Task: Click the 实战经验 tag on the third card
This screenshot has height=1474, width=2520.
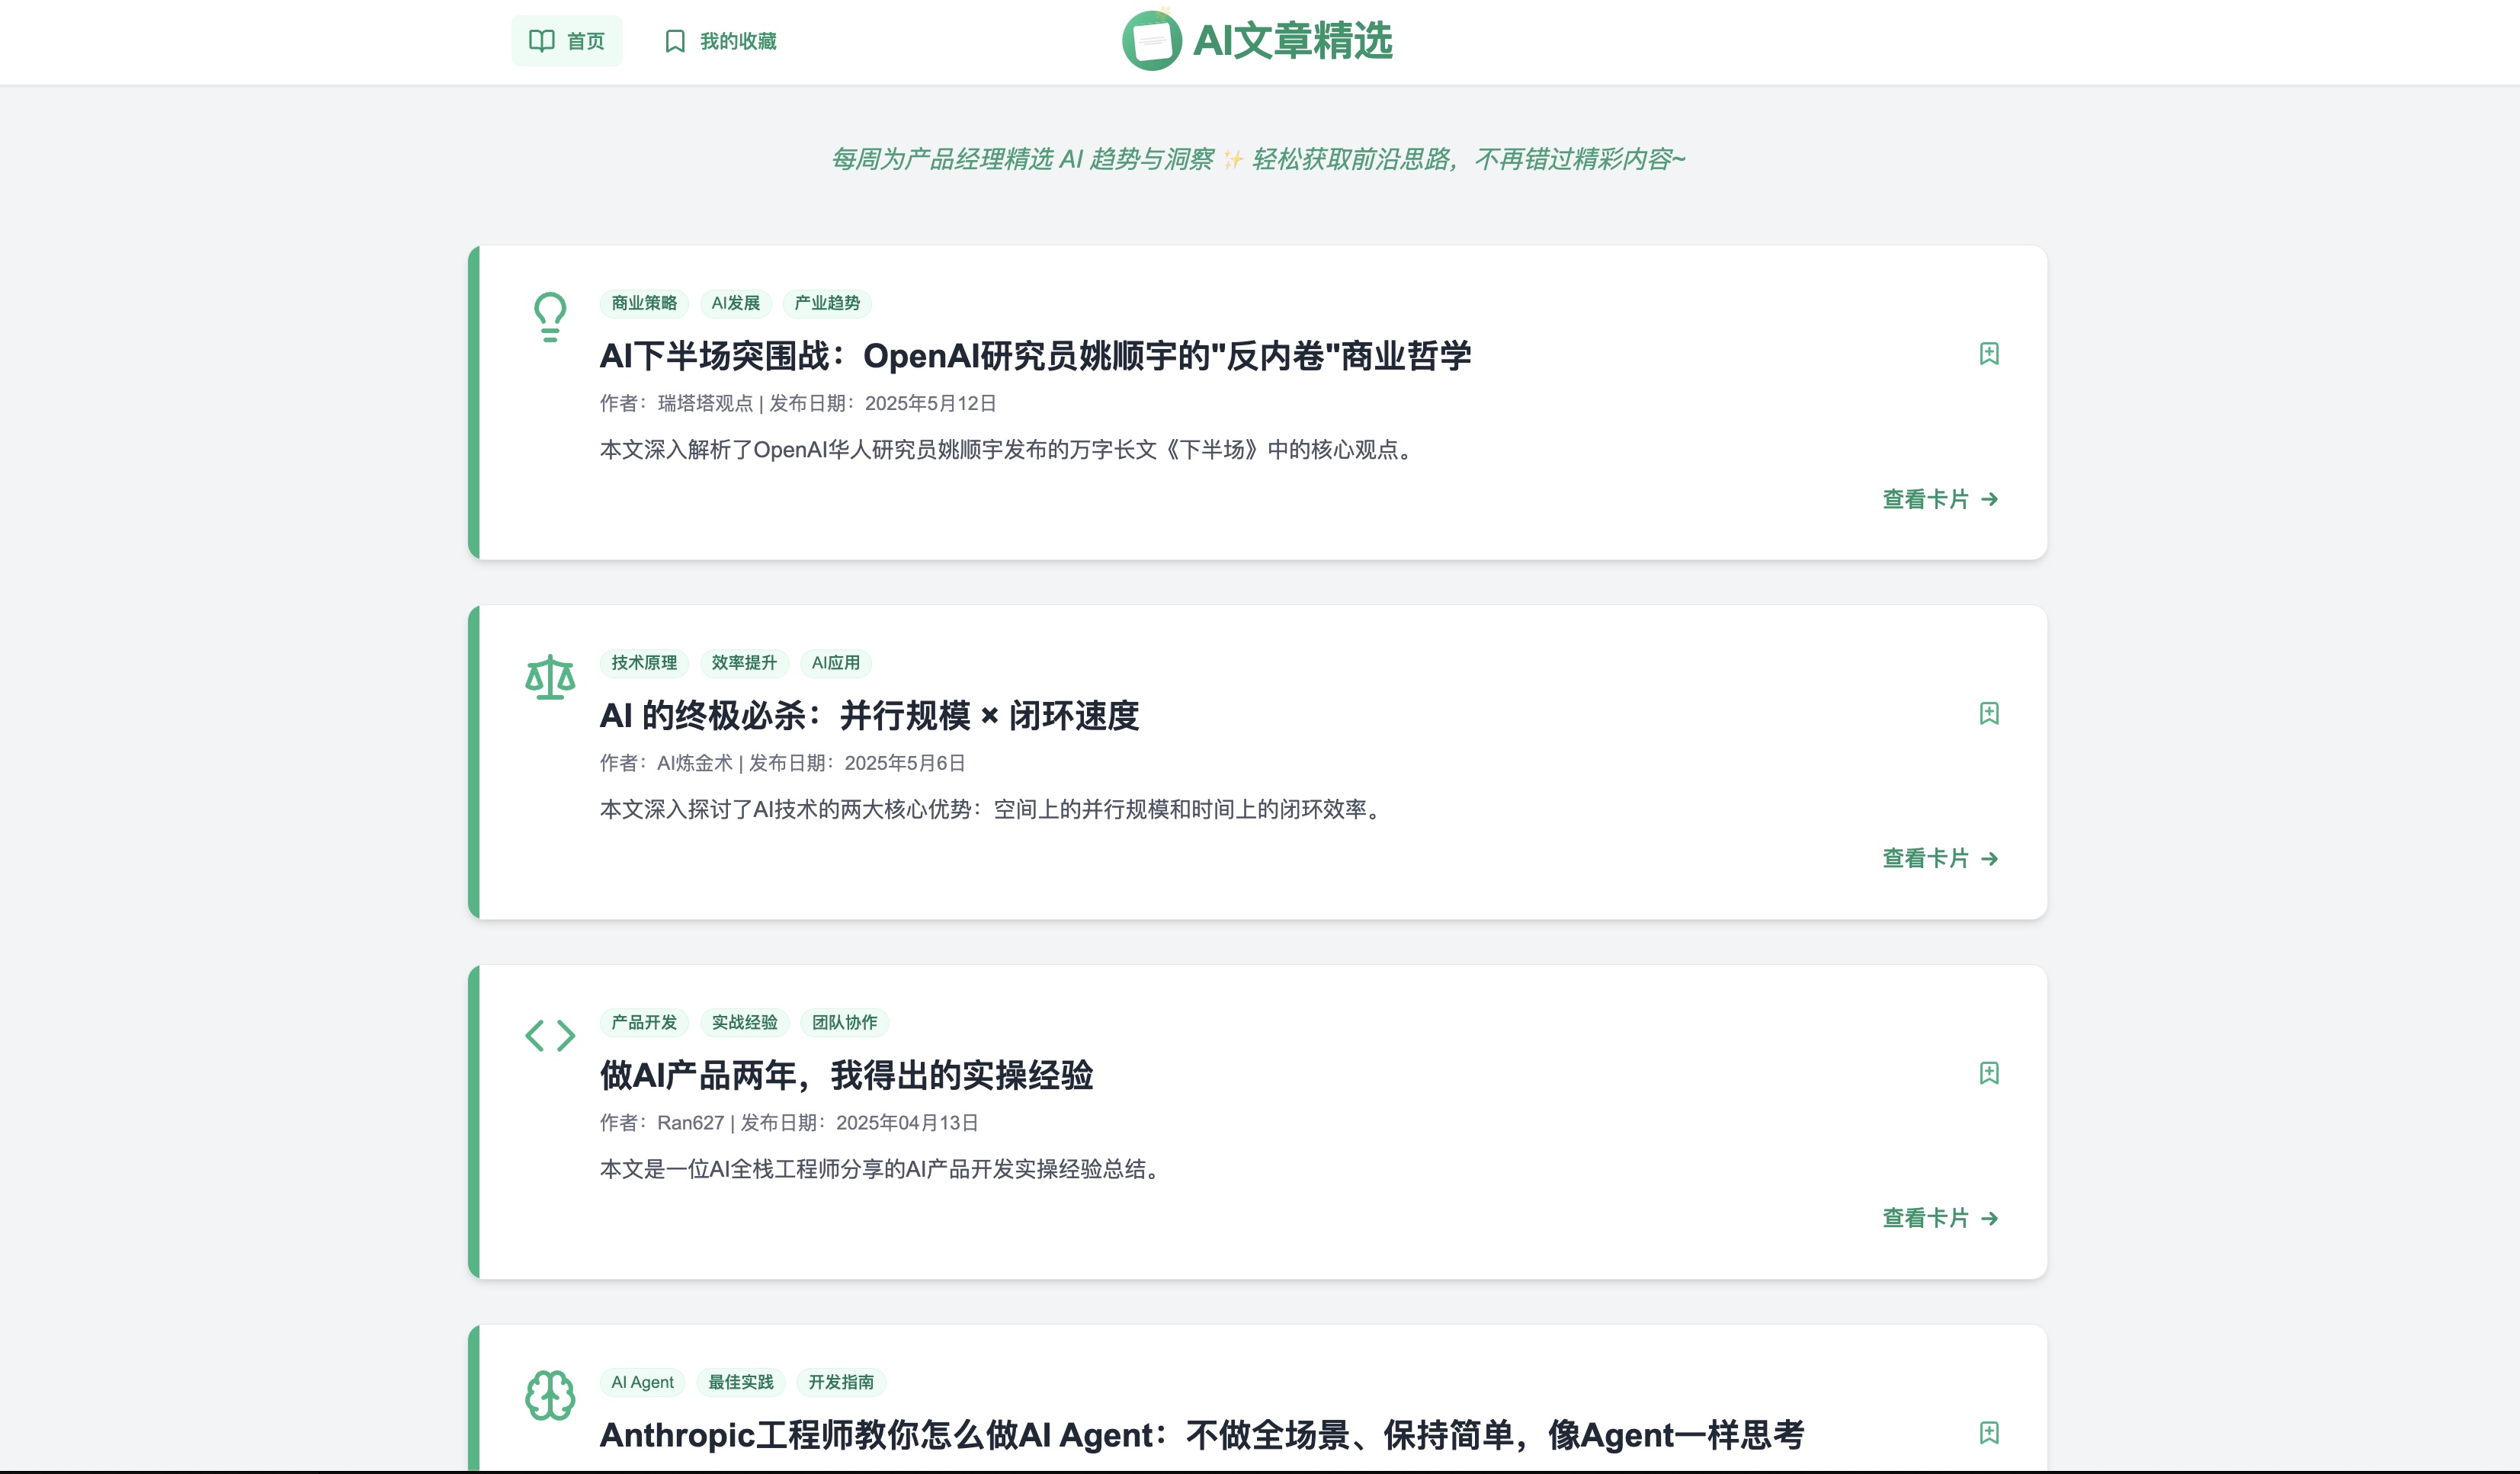Action: (745, 1023)
